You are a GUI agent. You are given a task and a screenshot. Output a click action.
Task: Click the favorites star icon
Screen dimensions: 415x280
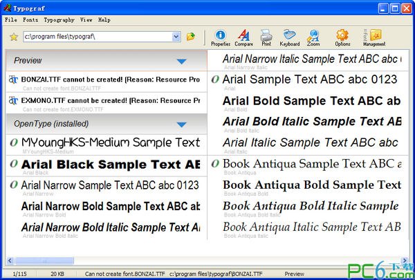pos(14,37)
